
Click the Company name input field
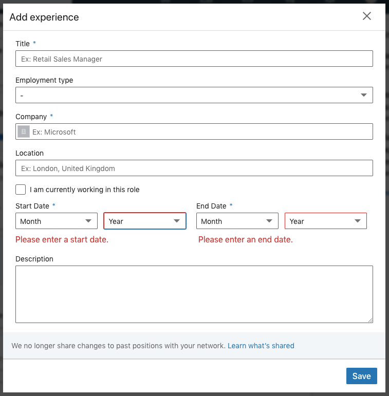[200, 132]
